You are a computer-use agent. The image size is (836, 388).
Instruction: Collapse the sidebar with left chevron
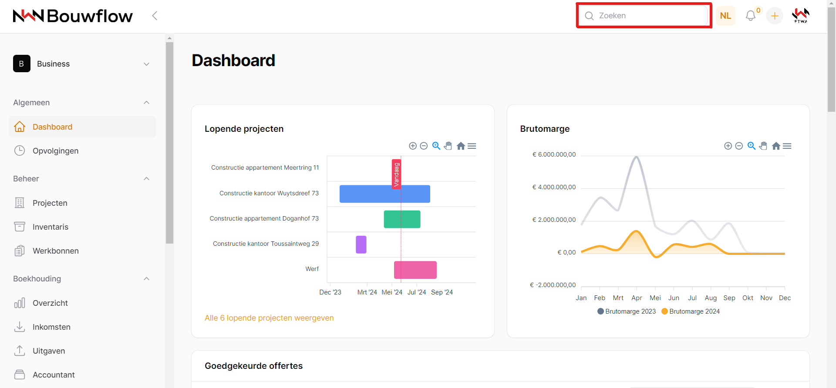(155, 16)
